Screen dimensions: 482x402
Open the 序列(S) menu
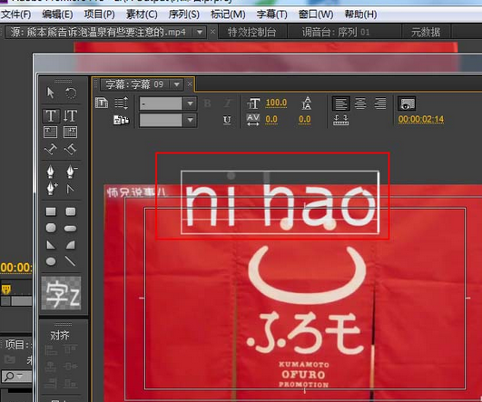coord(184,15)
